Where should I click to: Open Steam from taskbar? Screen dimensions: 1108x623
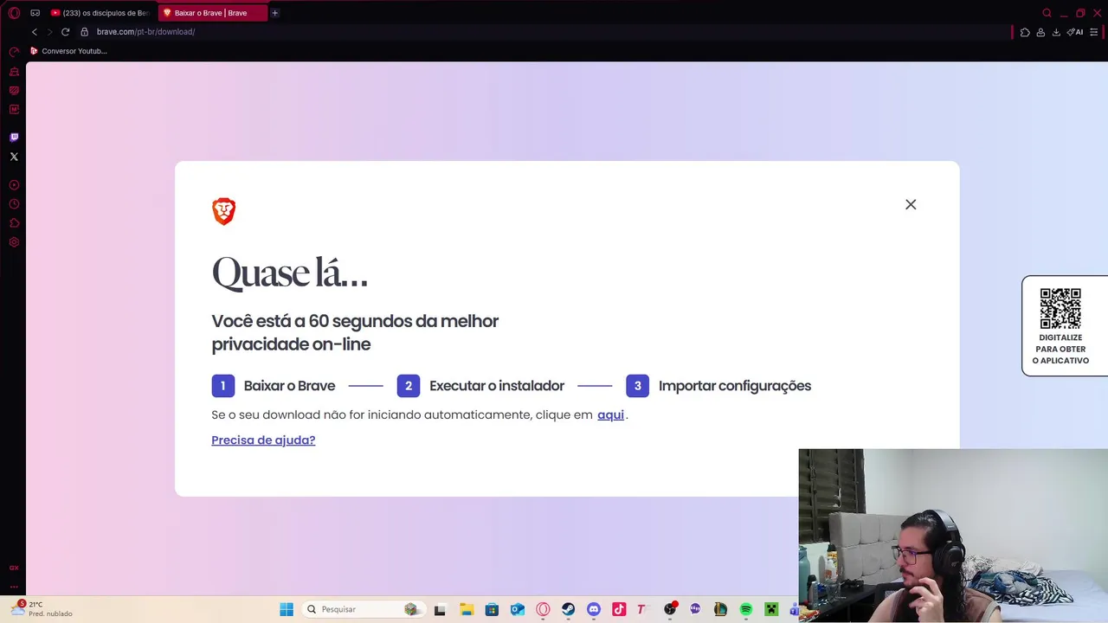pos(568,609)
